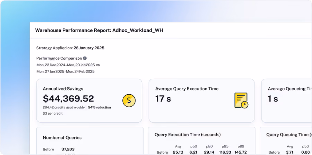This screenshot has height=155, width=312.
Task: Select the report title Warehouse Performance Report: Adhoc_Workload_WH
Action: [x=99, y=30]
